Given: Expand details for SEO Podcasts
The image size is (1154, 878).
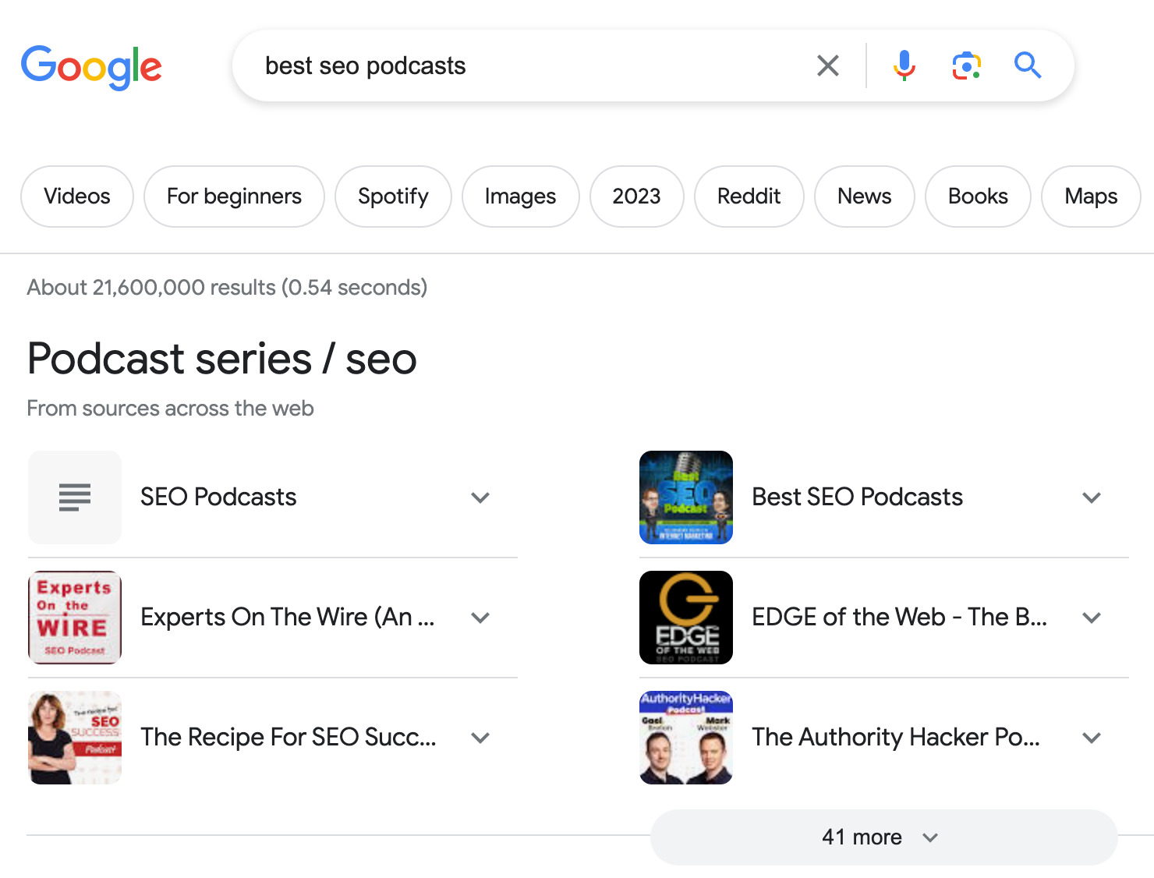Looking at the screenshot, I should [x=480, y=497].
